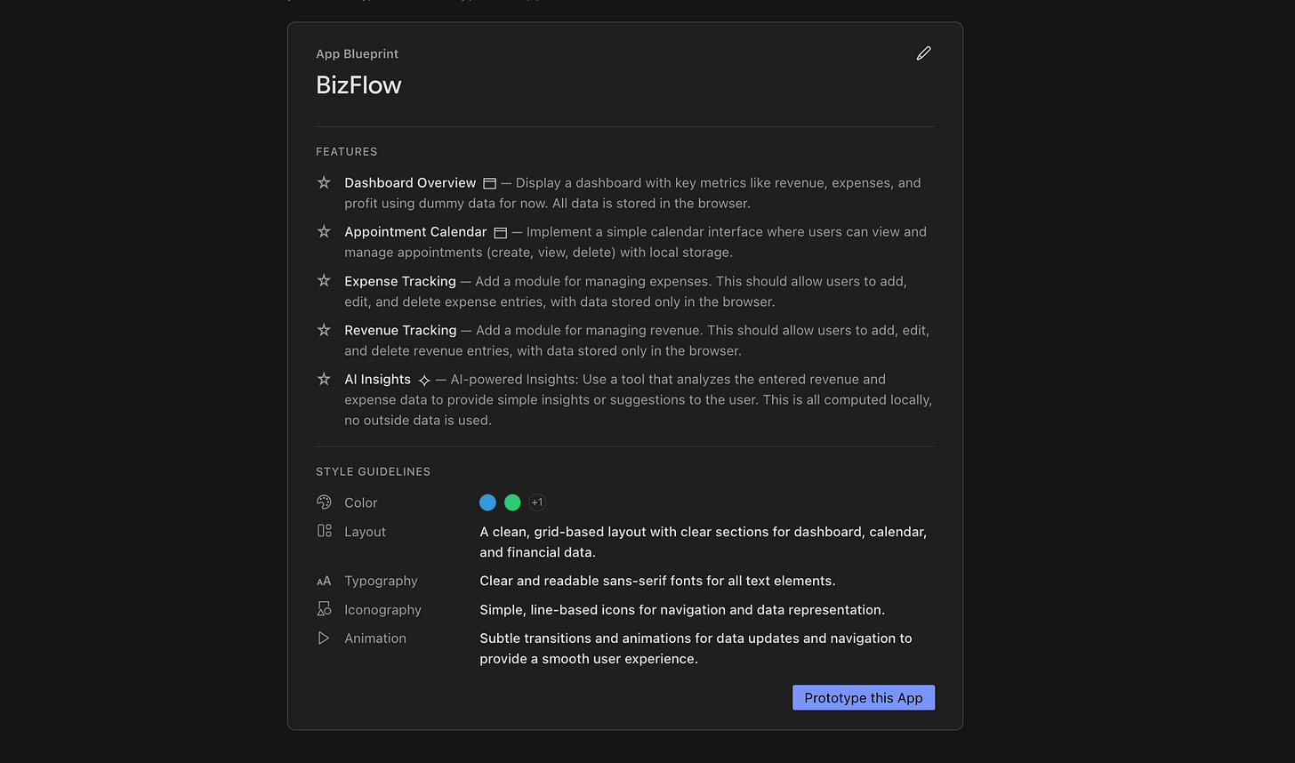Click the pencil edit icon for the blueprint
The height and width of the screenshot is (763, 1295).
pos(923,53)
